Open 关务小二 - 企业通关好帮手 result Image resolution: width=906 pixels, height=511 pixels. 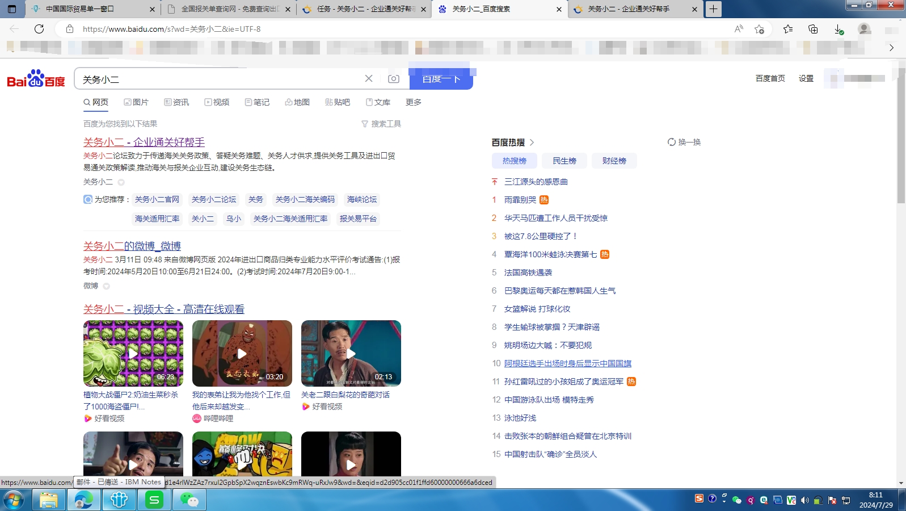pyautogui.click(x=144, y=142)
